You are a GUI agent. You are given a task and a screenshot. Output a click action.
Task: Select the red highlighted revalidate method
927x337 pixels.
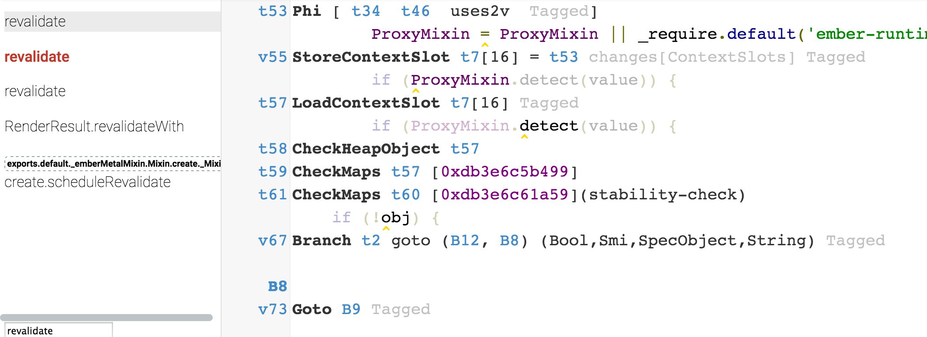pyautogui.click(x=37, y=57)
